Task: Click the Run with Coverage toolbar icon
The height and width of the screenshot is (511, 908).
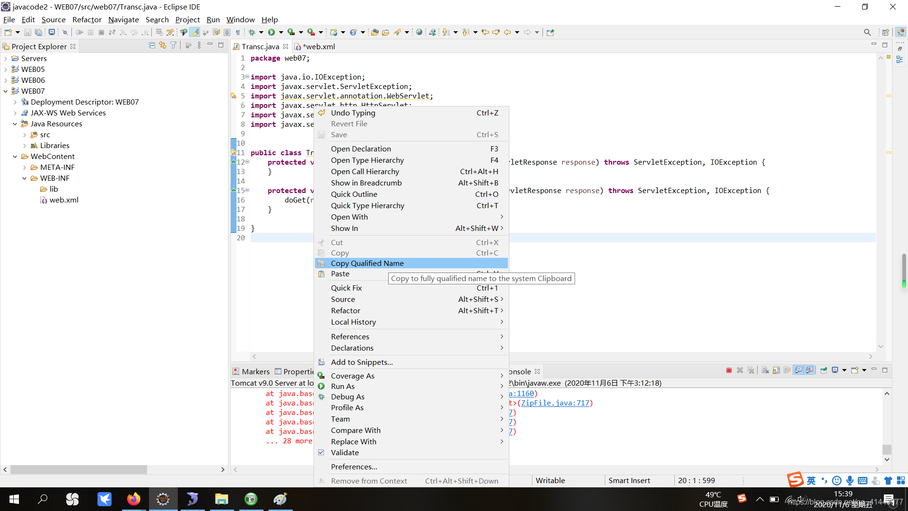Action: click(291, 32)
